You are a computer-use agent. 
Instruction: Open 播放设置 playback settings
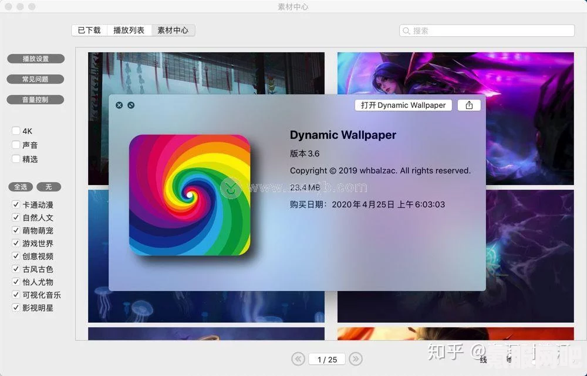(36, 59)
